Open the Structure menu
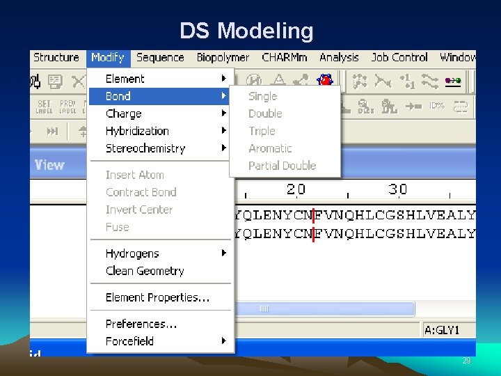 (x=56, y=58)
